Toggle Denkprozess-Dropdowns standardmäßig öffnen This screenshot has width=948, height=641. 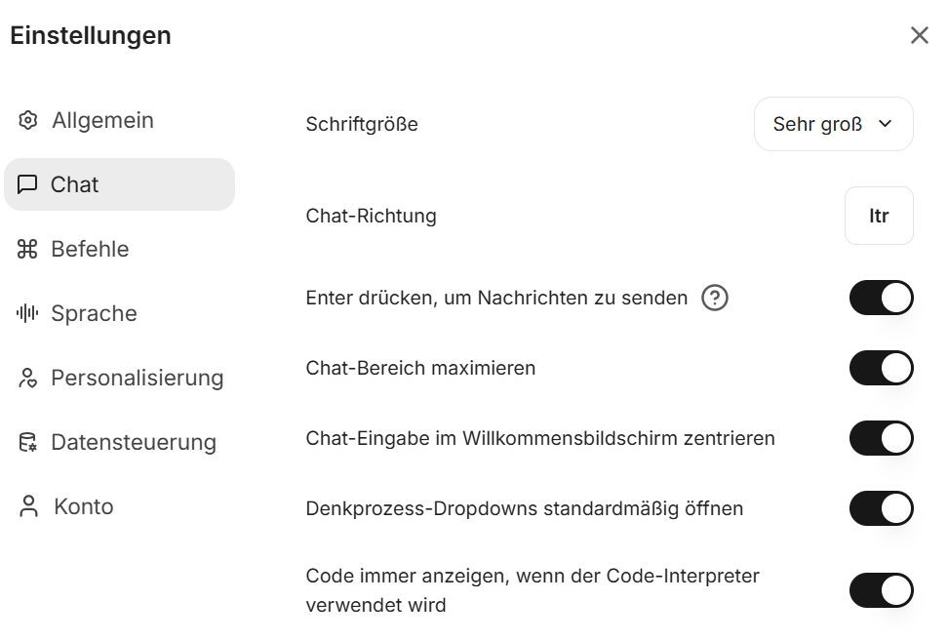881,509
